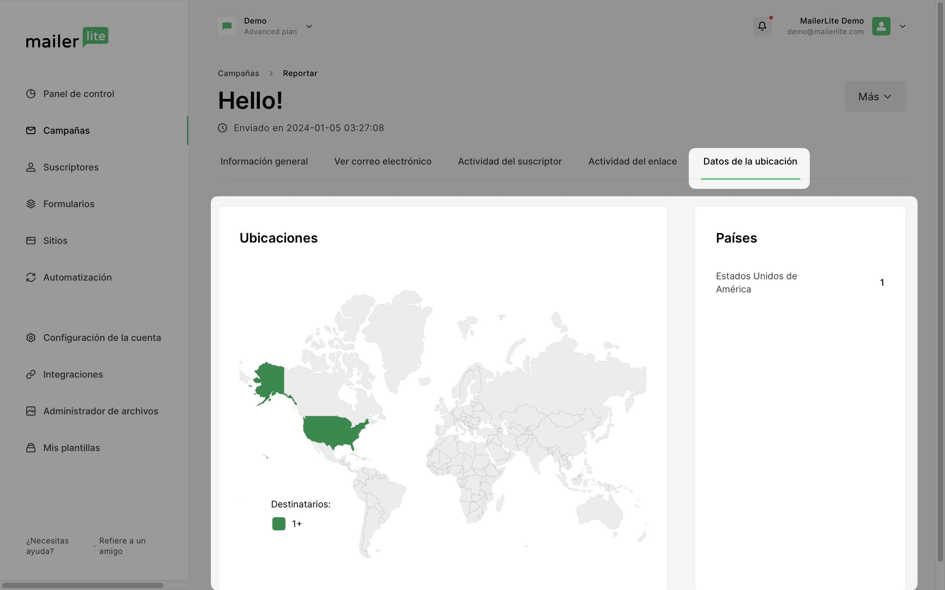Open the Actividad del suscriptor tab
Image resolution: width=945 pixels, height=590 pixels.
pos(510,162)
